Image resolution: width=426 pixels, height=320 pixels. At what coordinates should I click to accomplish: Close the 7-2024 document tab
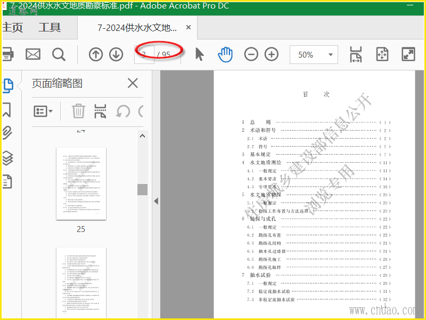click(189, 27)
